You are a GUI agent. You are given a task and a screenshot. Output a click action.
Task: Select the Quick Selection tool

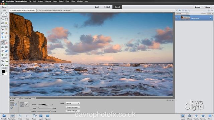pos(6,23)
